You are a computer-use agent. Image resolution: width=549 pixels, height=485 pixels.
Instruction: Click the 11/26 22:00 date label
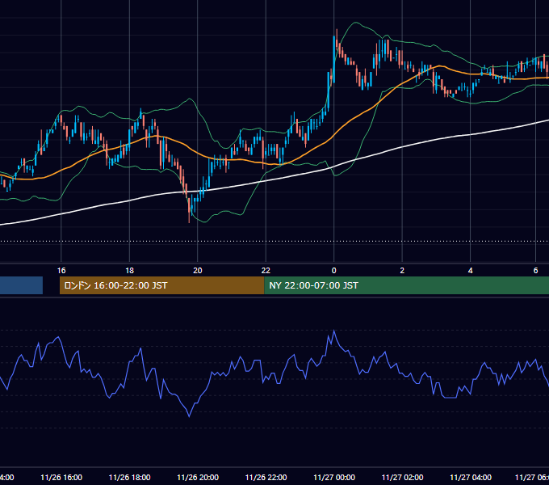(266, 477)
